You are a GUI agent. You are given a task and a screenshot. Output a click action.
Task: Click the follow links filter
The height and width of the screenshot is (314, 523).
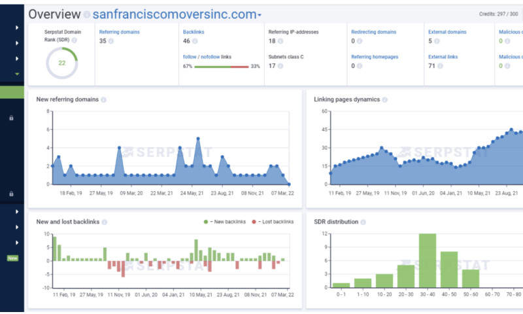tap(190, 57)
